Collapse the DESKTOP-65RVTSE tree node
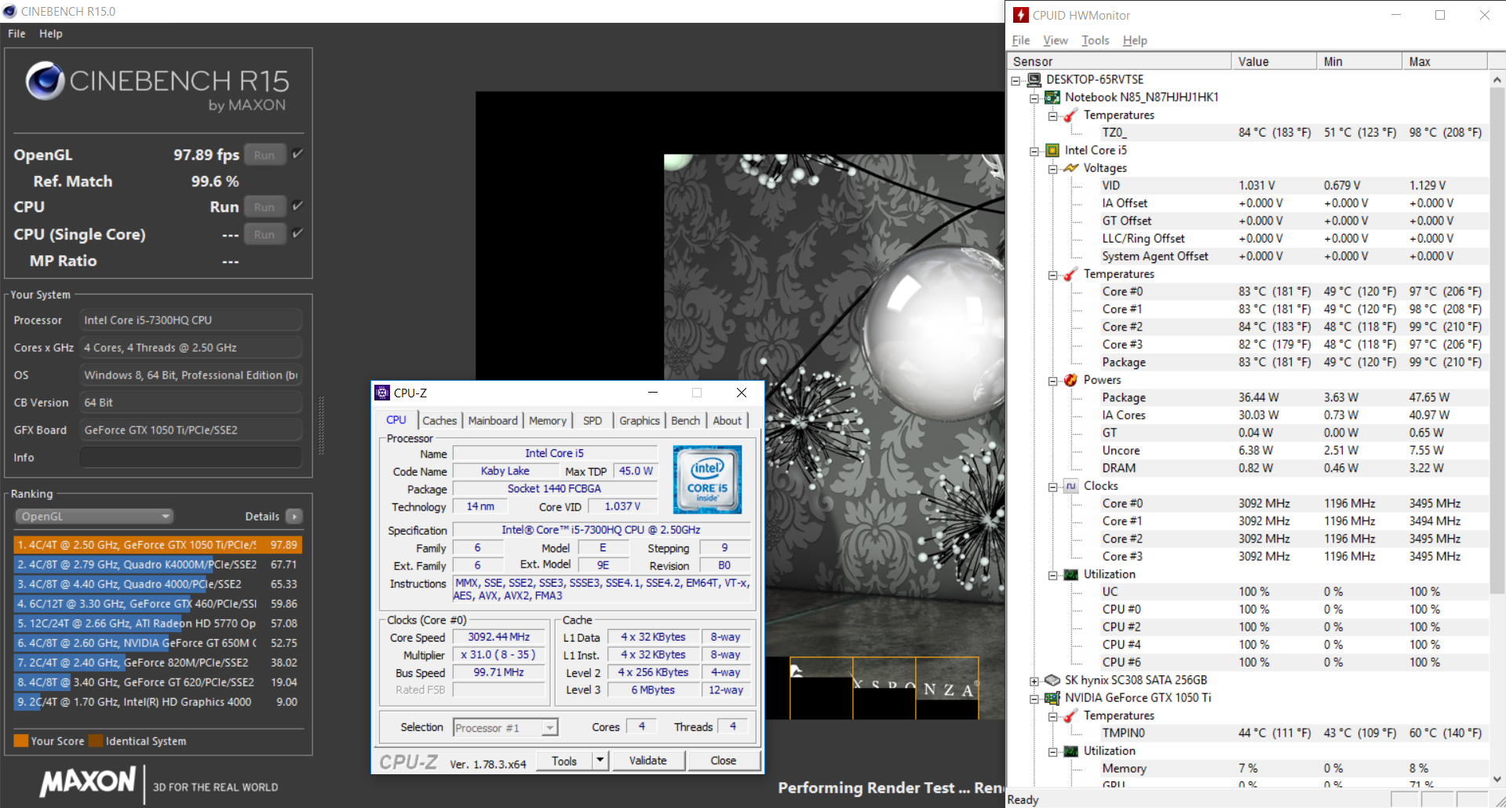The width and height of the screenshot is (1506, 808). click(x=1016, y=80)
